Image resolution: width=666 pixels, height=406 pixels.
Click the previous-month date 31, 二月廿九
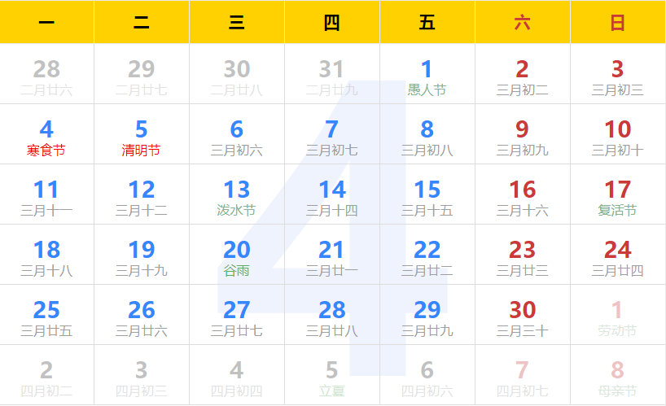click(x=331, y=75)
